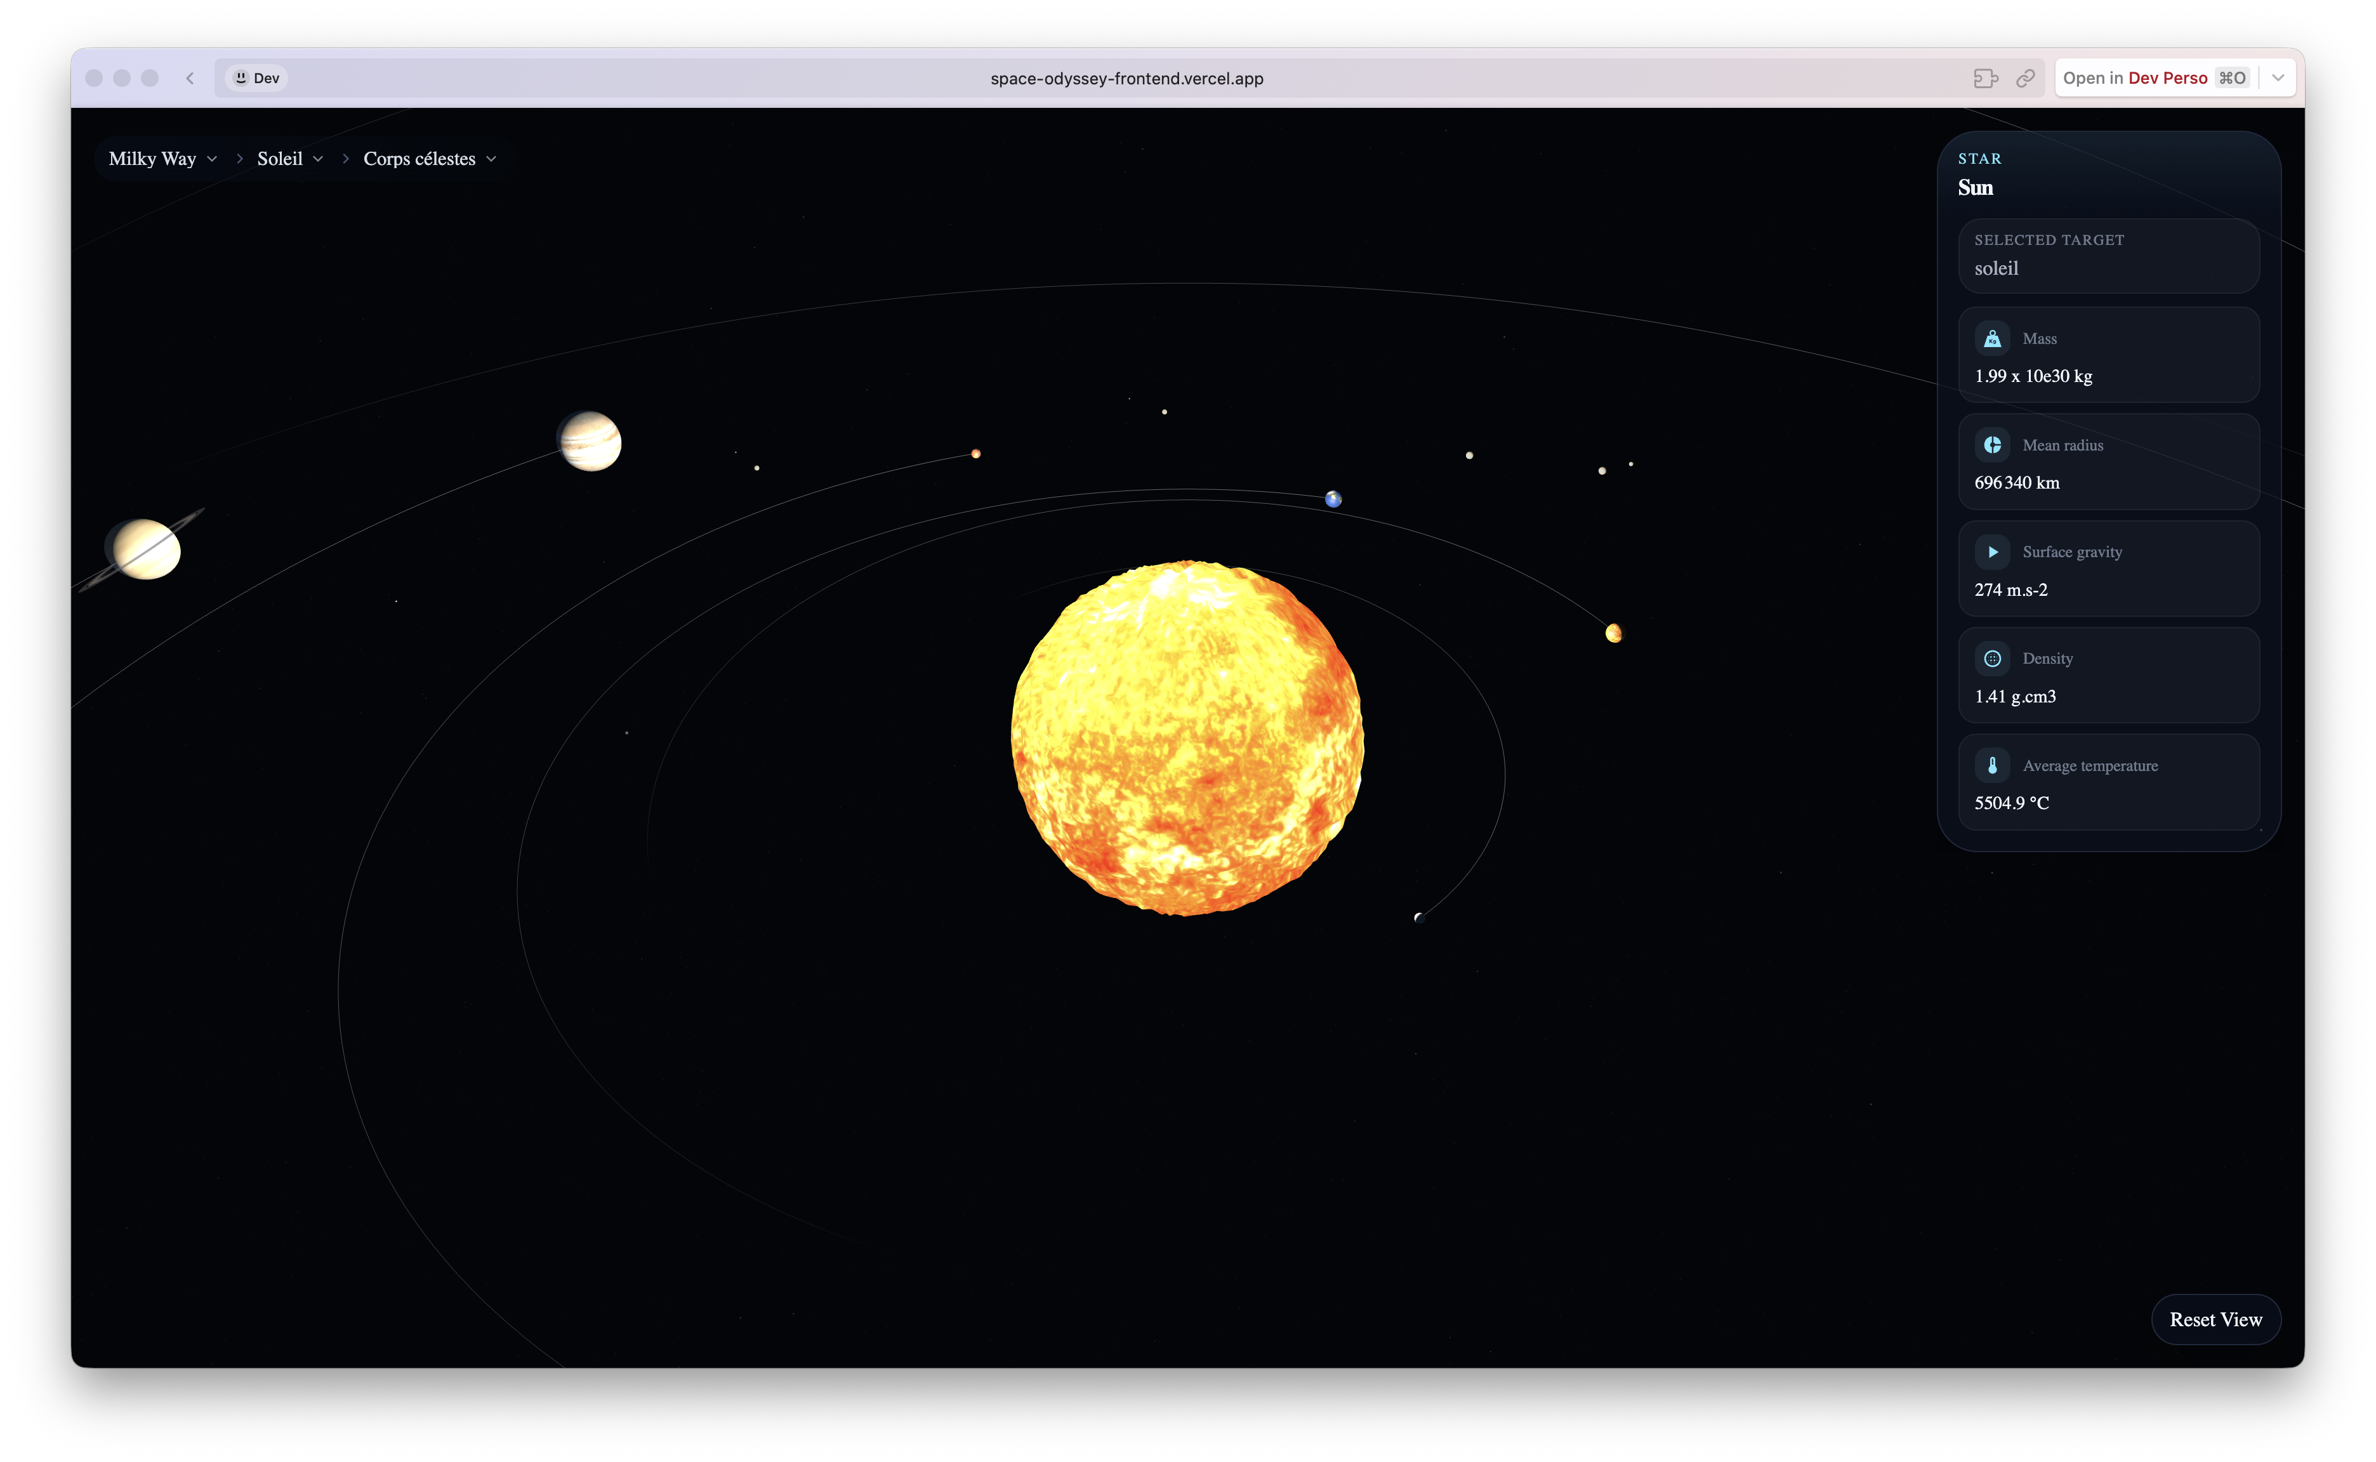Click the gravity value 274 m.s-2
Image resolution: width=2376 pixels, height=1462 pixels.
(2010, 590)
